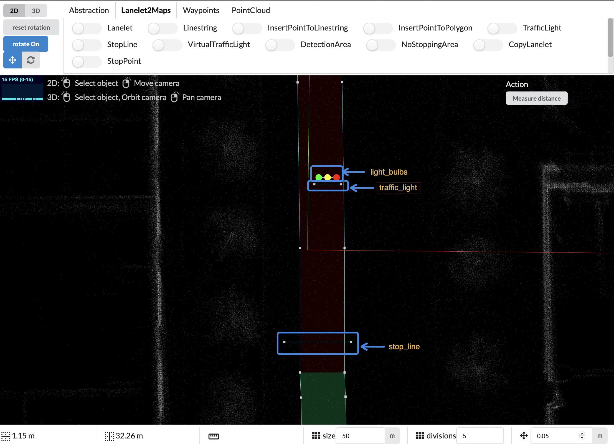
Task: Switch to 3D view mode
Action: click(36, 11)
